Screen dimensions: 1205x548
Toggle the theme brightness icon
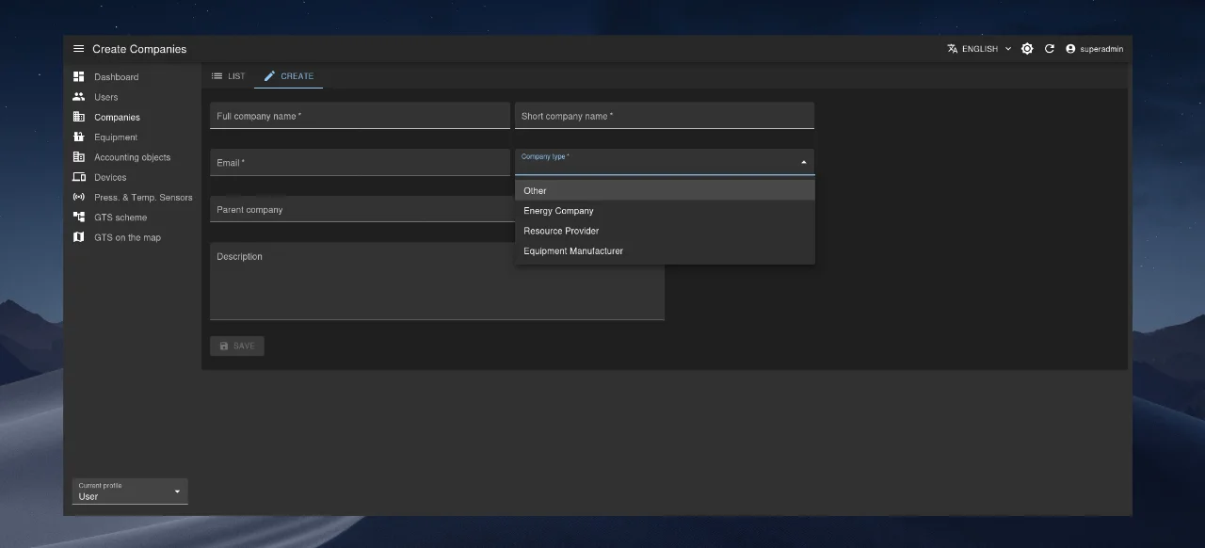pyautogui.click(x=1027, y=49)
